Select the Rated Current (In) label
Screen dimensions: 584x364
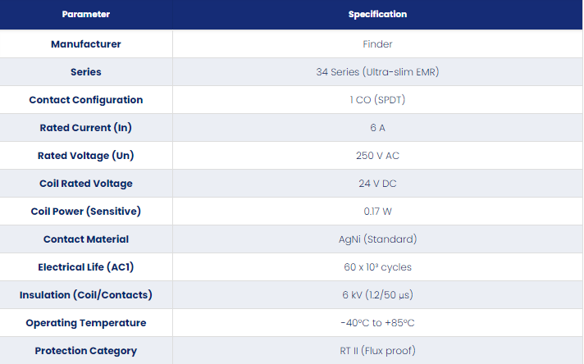point(86,128)
